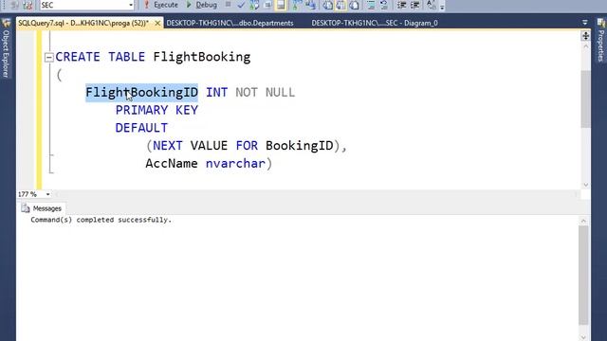Viewport: 607px width, 341px height.
Task: Toggle IntelliSense Enabled in the toolbar
Action: [281, 5]
